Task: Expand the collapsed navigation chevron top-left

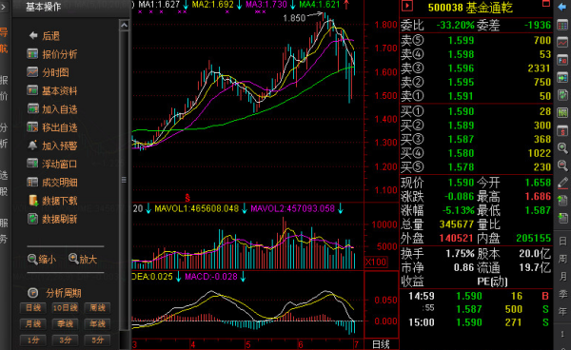Action: coord(4,7)
